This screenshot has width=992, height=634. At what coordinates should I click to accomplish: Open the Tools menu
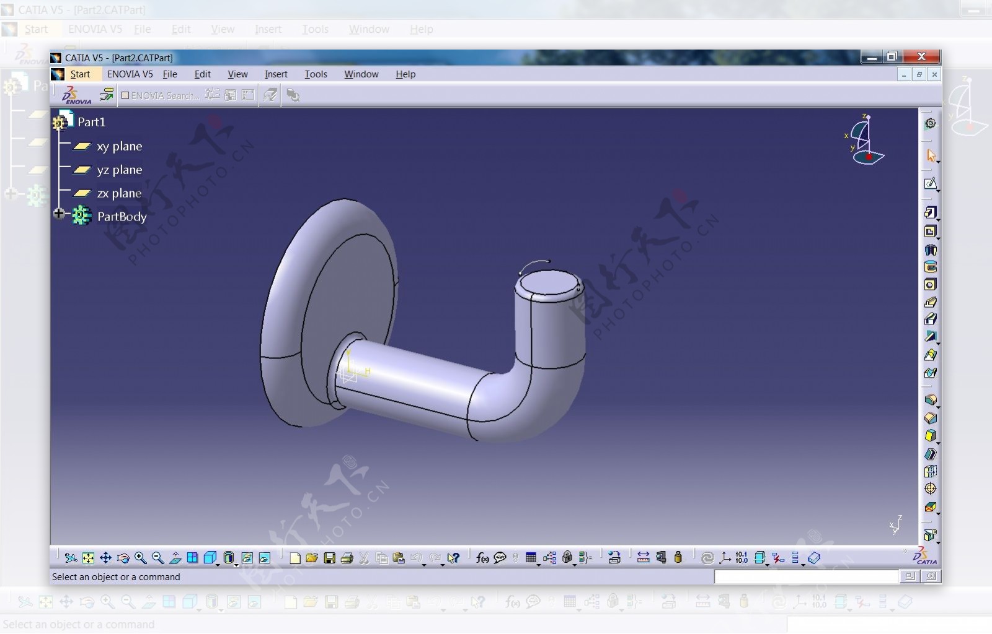click(316, 74)
